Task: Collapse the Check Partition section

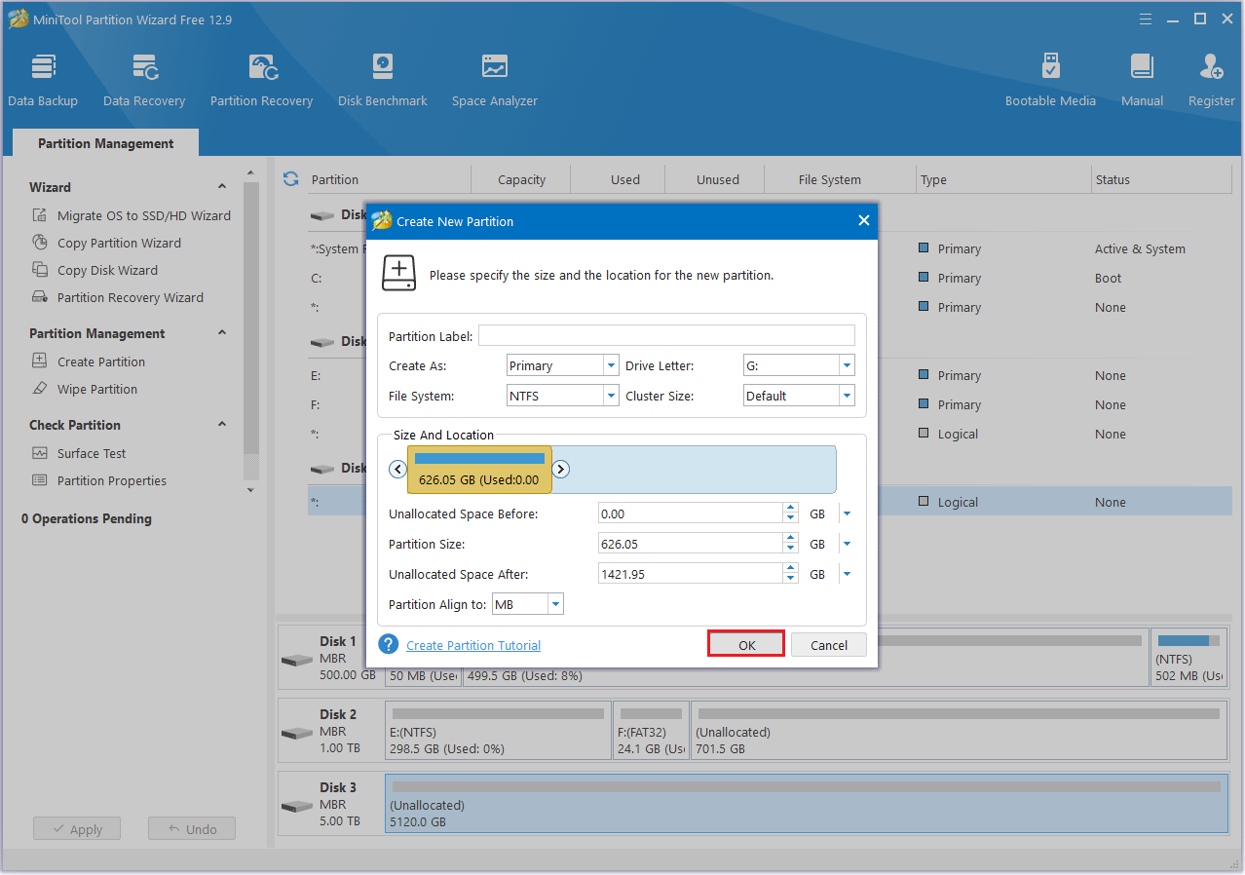Action: (x=222, y=424)
